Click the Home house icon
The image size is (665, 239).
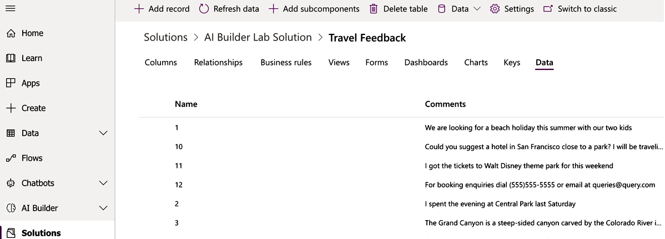[11, 33]
